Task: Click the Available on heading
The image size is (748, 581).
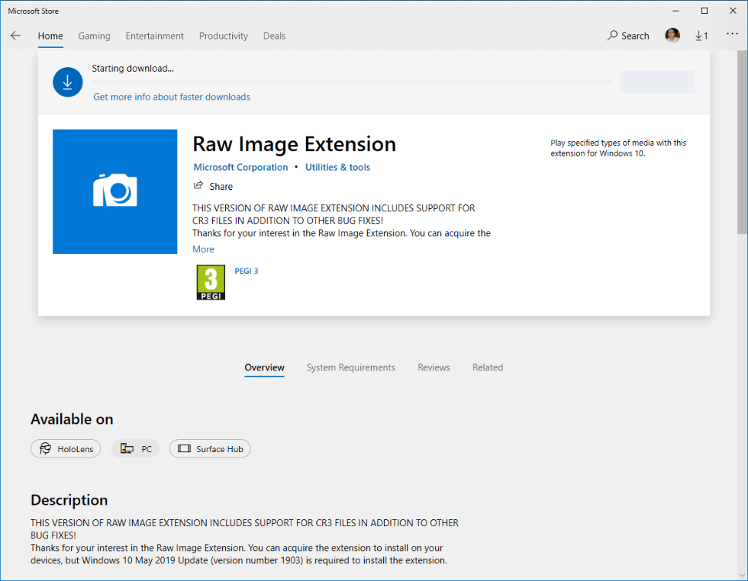Action: 72,419
